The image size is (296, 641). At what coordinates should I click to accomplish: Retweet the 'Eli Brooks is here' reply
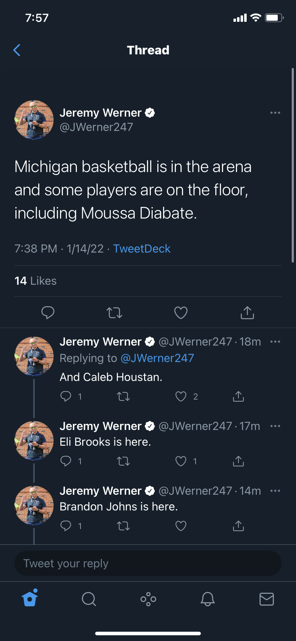click(124, 461)
